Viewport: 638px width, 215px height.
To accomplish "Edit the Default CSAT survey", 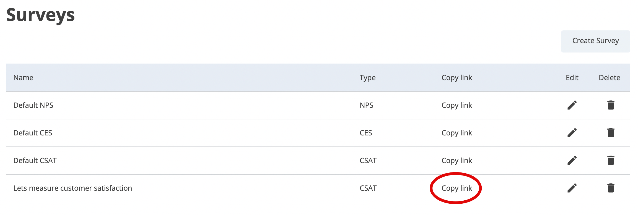I will (572, 160).
